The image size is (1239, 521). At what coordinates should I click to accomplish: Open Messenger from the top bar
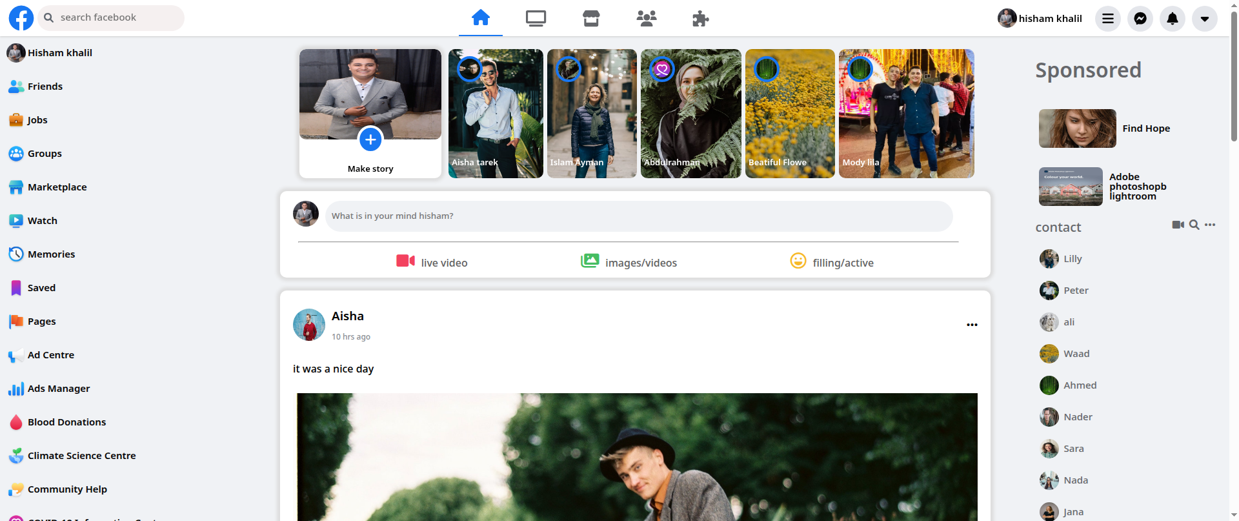(1140, 19)
